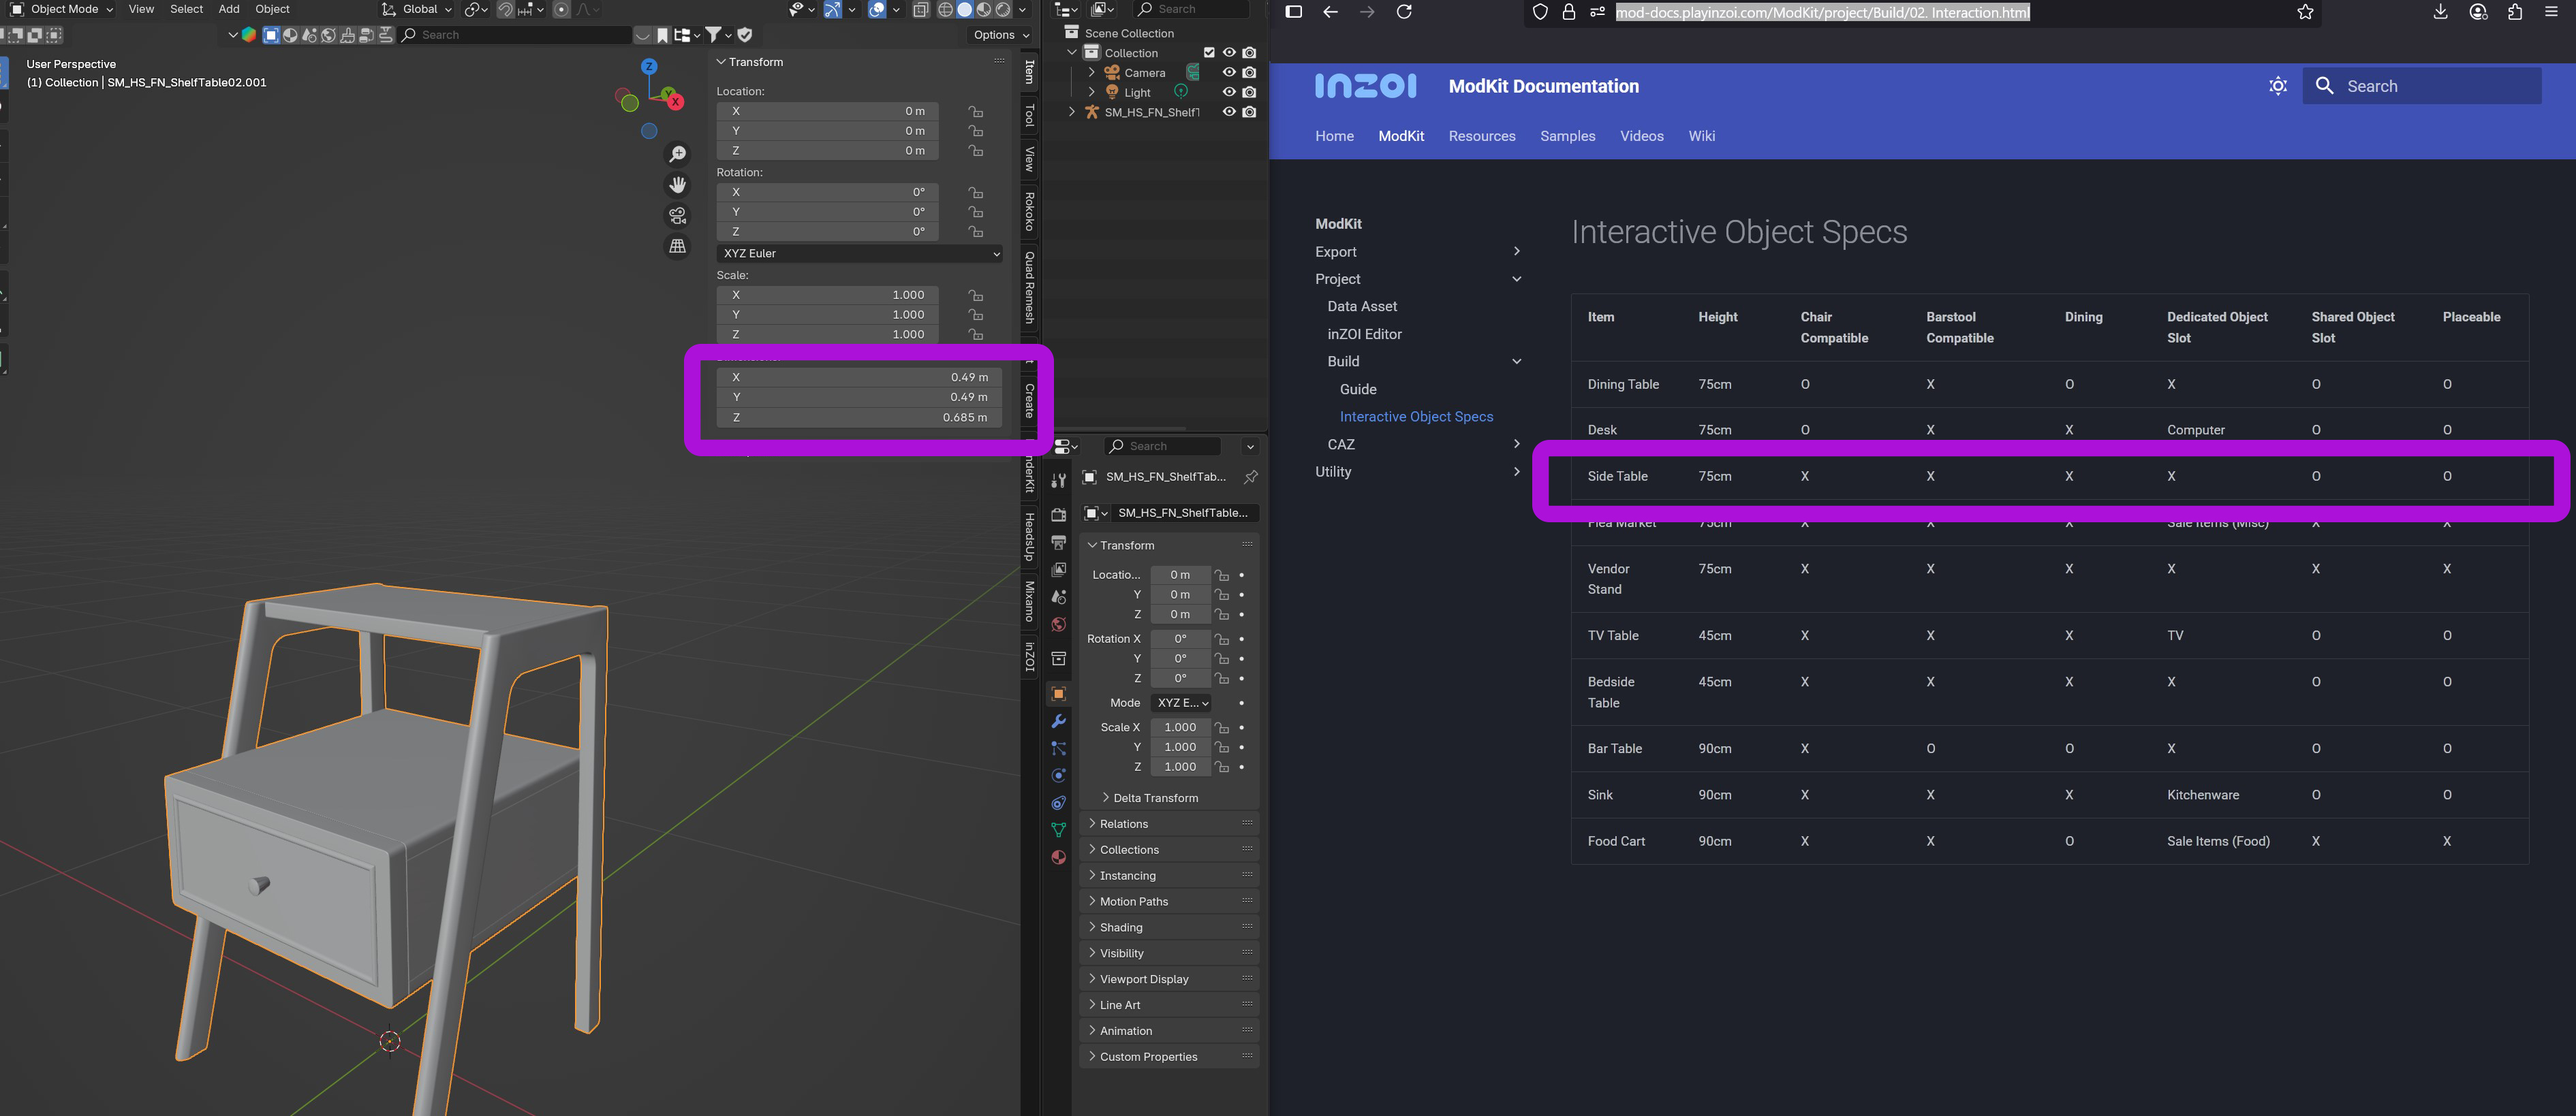Viewport: 2576px width, 1116px height.
Task: Bookmark the page with star icon
Action: pyautogui.click(x=2305, y=12)
